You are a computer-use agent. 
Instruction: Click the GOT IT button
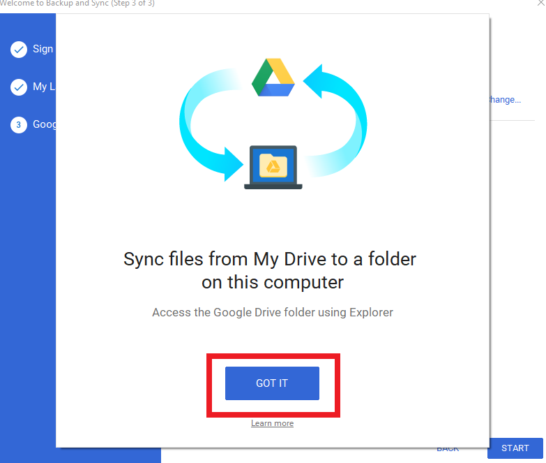(272, 383)
